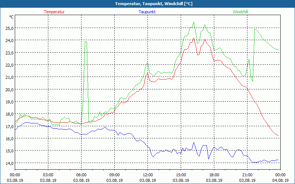This screenshot has width=295, height=184.
Task: Click the 18,0 y-axis value
Action: tap(9, 114)
